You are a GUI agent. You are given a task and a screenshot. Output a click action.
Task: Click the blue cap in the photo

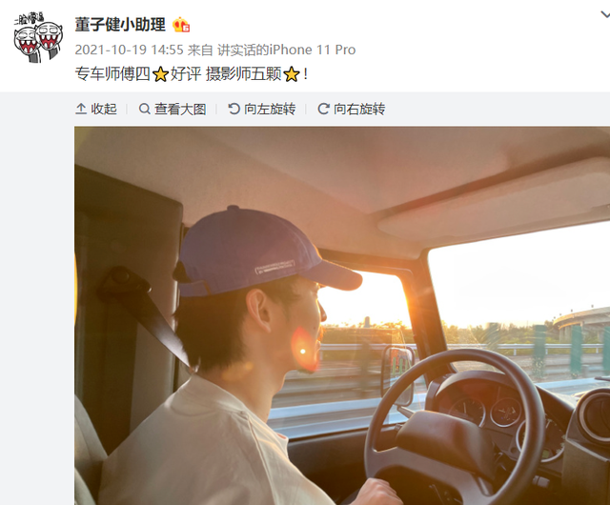[265, 252]
